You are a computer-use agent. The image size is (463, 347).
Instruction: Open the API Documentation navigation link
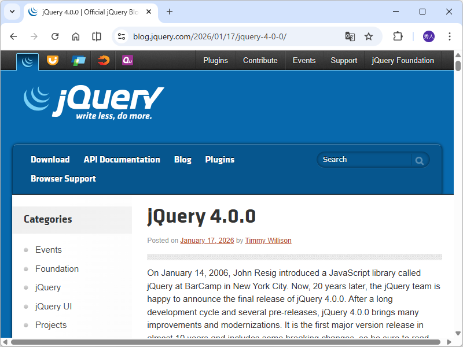(x=122, y=160)
